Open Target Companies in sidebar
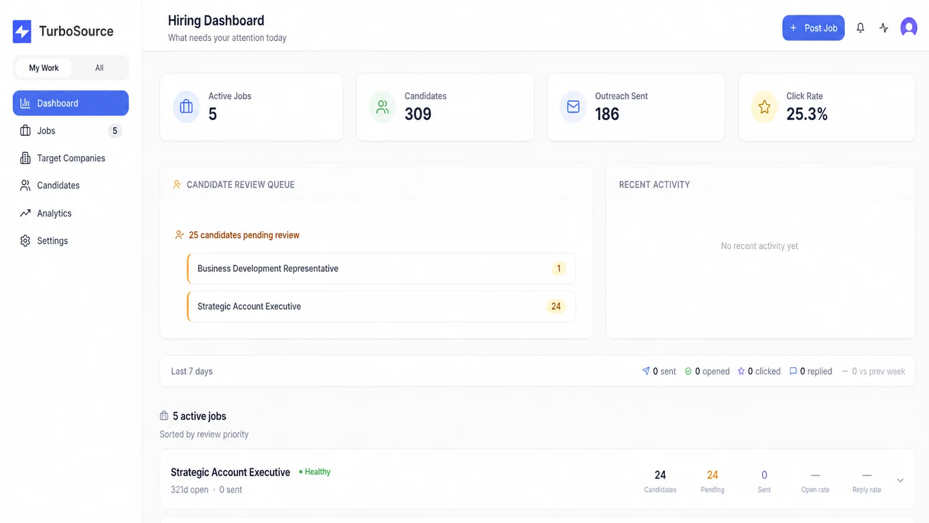Image resolution: width=929 pixels, height=523 pixels. (x=71, y=158)
